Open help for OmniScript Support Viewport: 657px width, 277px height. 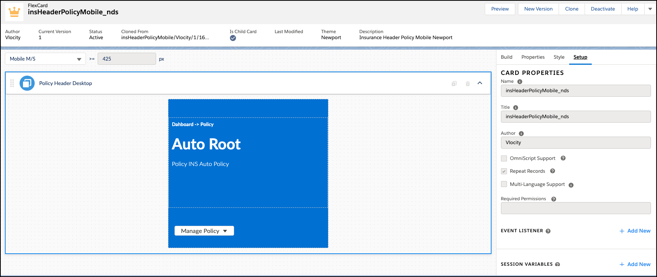(x=563, y=158)
